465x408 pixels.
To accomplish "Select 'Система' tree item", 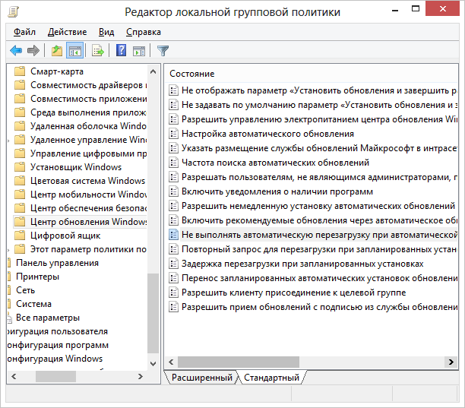I will [33, 304].
